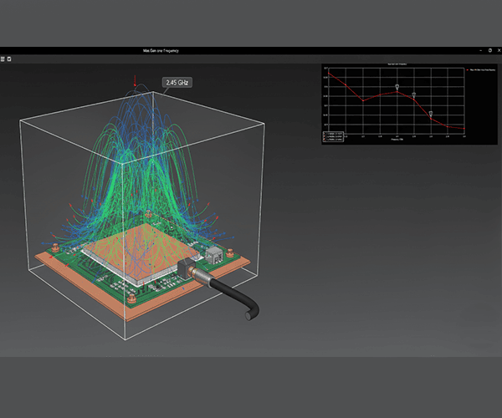Viewport: 502px width, 418px height.
Task: Click the red arrow atop the field lines
Action: [136, 81]
